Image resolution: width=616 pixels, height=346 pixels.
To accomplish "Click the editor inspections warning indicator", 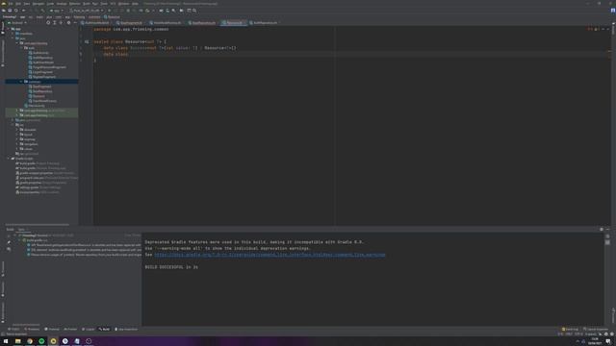I will [593, 29].
